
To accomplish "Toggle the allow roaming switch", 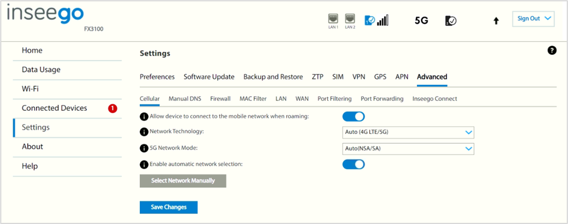I will (x=353, y=117).
